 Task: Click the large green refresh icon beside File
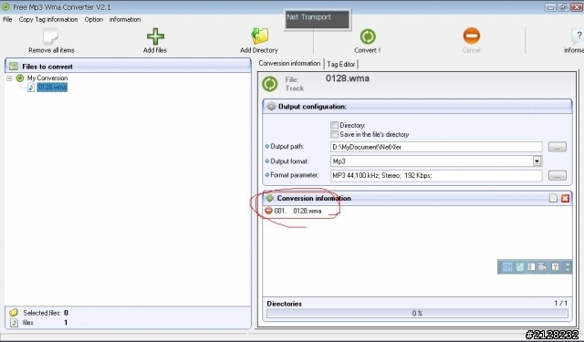270,84
